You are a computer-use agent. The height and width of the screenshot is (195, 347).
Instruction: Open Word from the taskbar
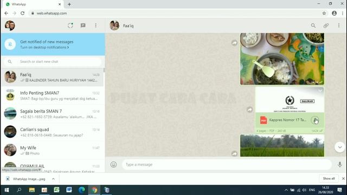coord(69,190)
